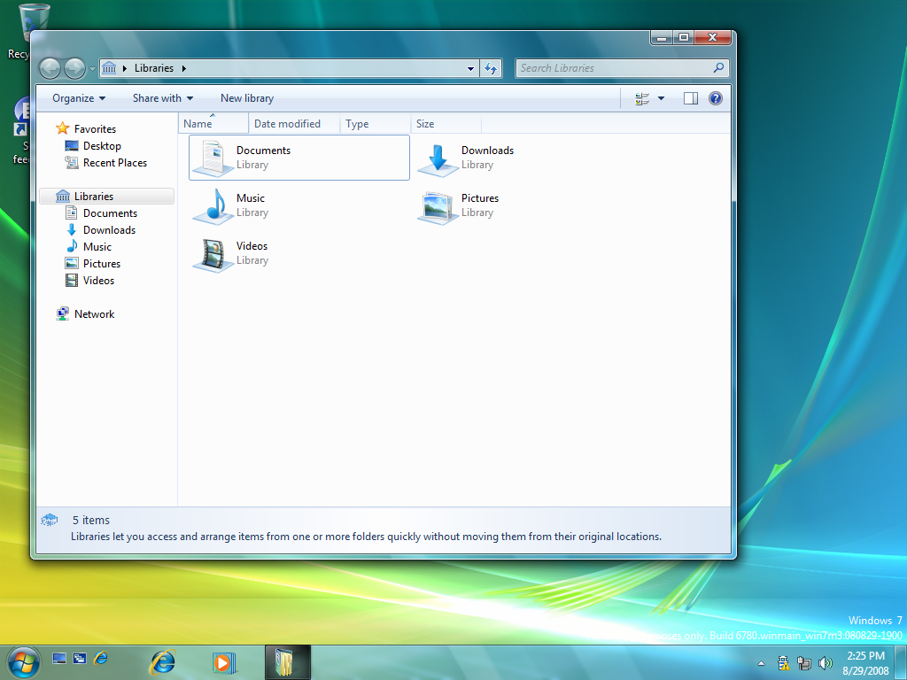Open the Documents library icon

213,158
